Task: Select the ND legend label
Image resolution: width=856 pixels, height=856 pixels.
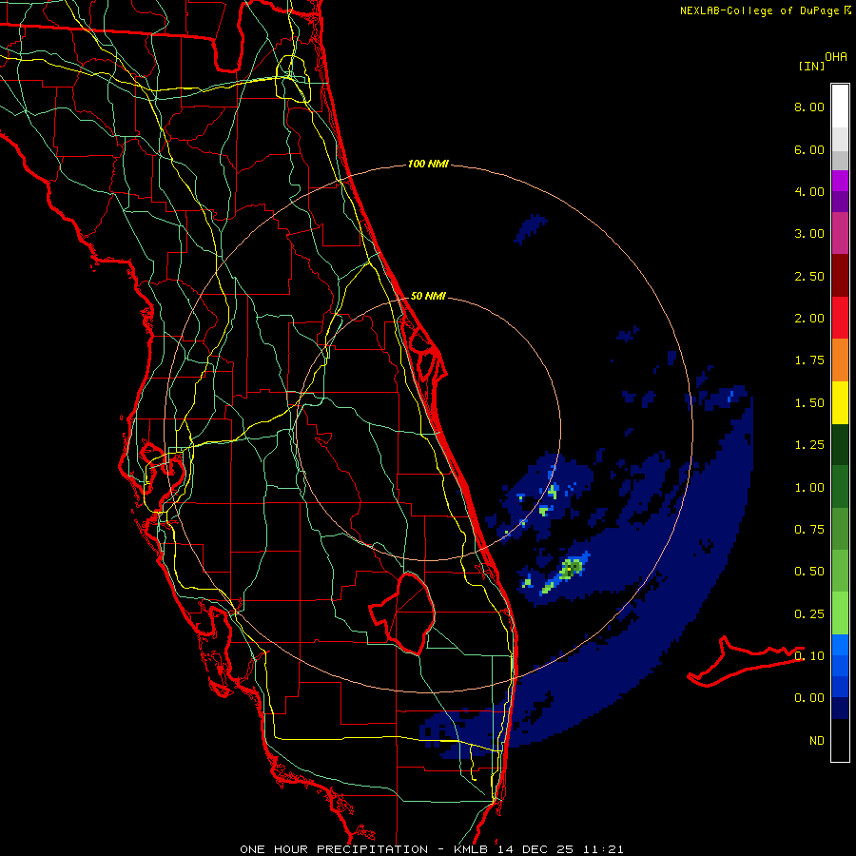Action: (x=817, y=741)
